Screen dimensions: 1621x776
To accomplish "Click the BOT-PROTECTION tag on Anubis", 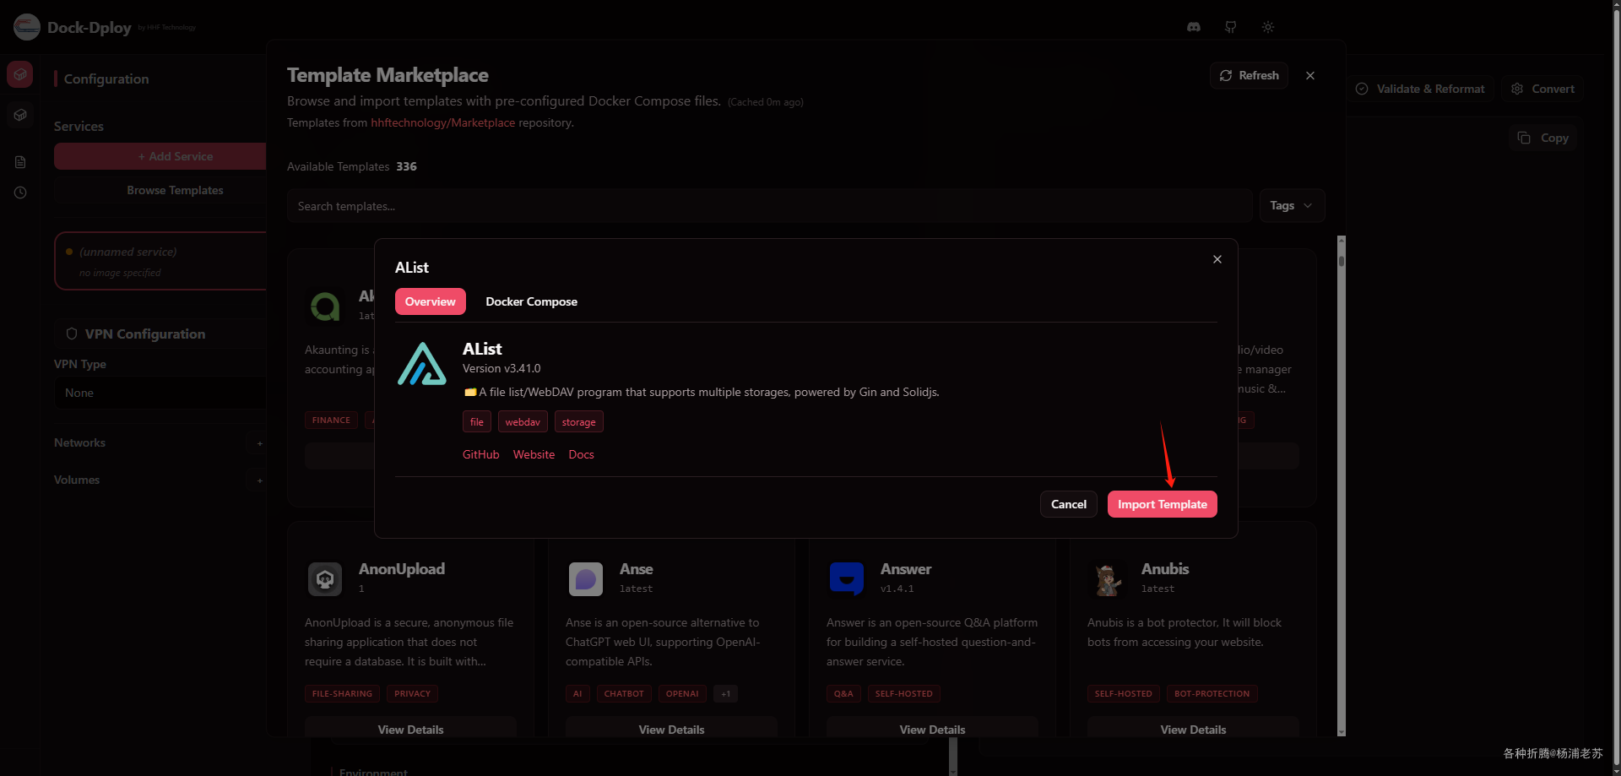I will tap(1212, 693).
